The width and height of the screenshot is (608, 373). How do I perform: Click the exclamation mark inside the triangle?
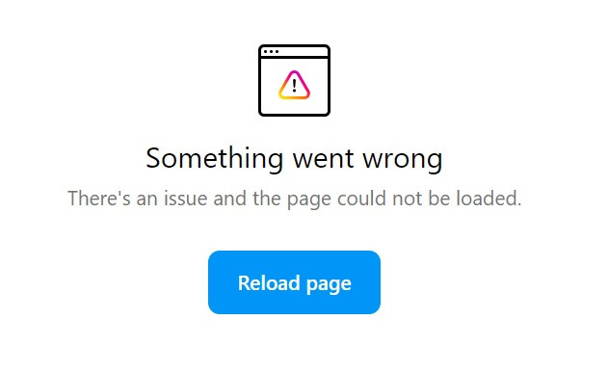[294, 86]
